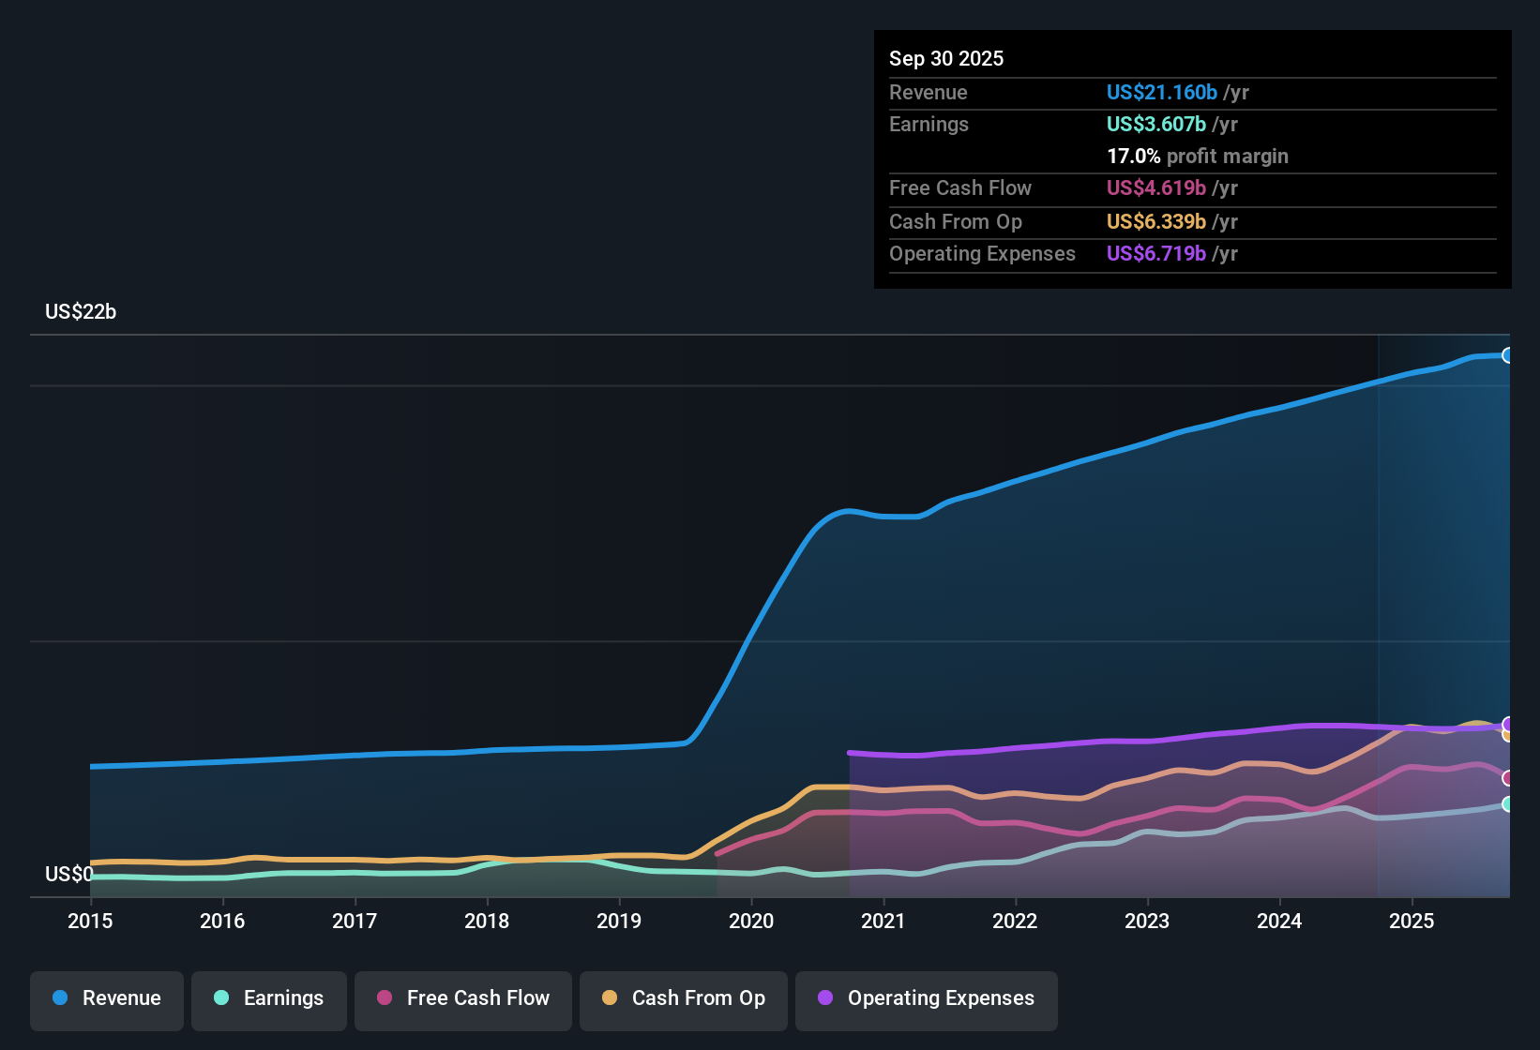Expand the Sep 30 2025 tooltip panel
This screenshot has width=1540, height=1050.
point(946,58)
